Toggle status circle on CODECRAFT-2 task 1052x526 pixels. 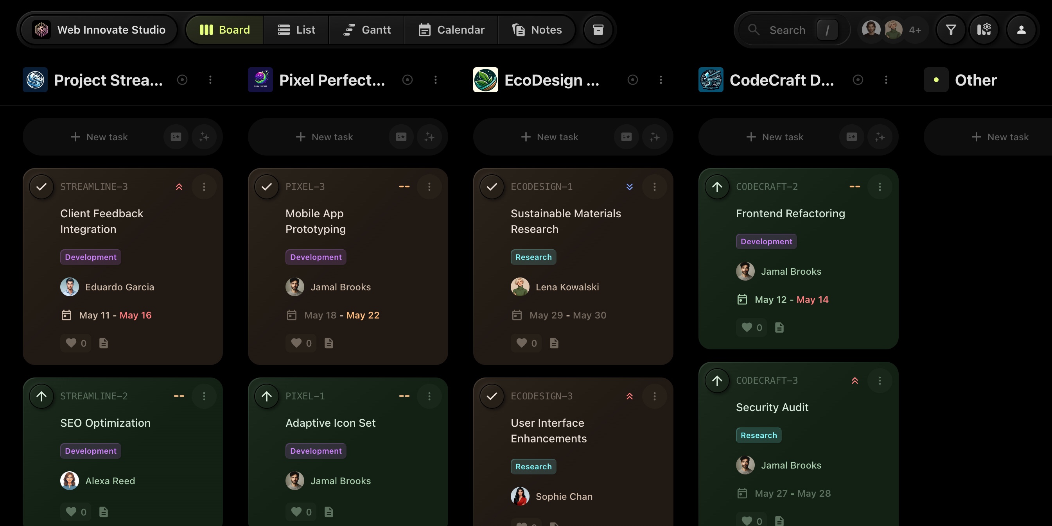717,187
